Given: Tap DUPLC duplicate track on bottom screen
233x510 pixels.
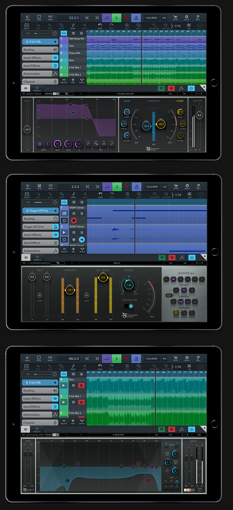Looking at the screenshot, I should (x=82, y=422).
